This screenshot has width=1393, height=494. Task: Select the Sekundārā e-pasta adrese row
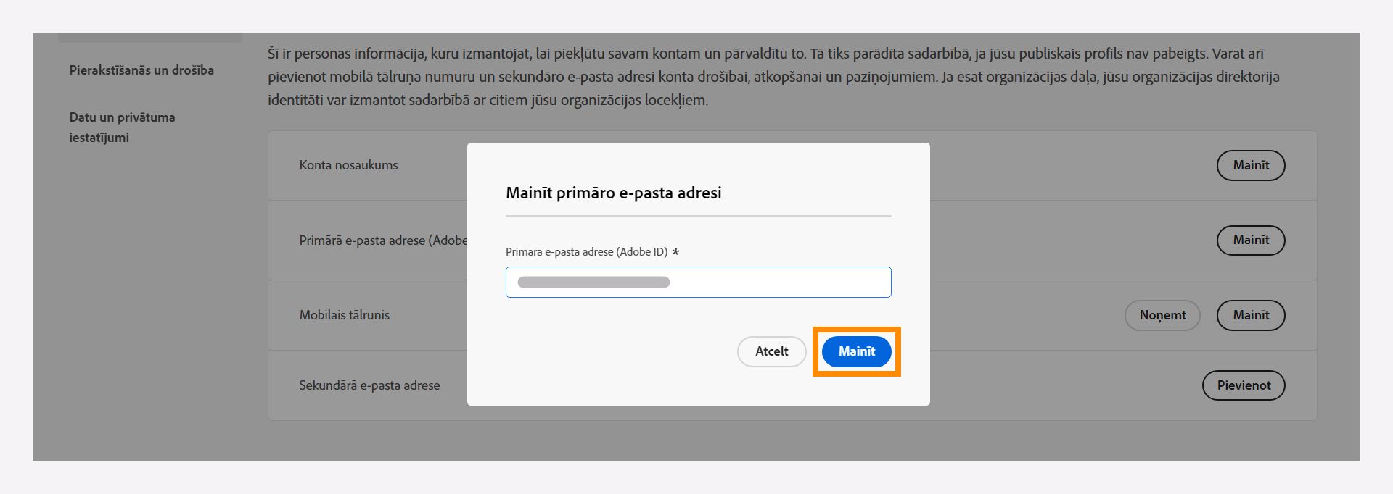(371, 385)
